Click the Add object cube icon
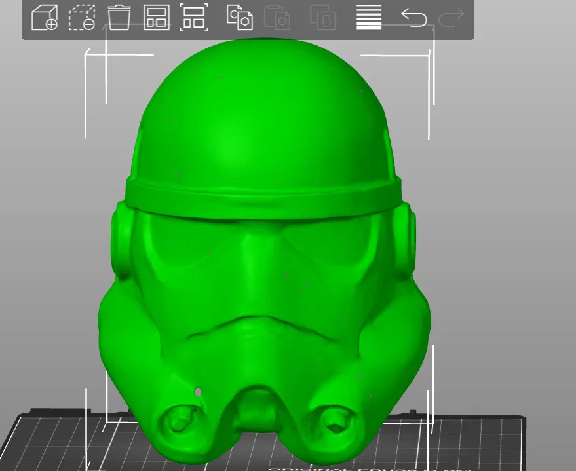This screenshot has width=576, height=471. [45, 17]
